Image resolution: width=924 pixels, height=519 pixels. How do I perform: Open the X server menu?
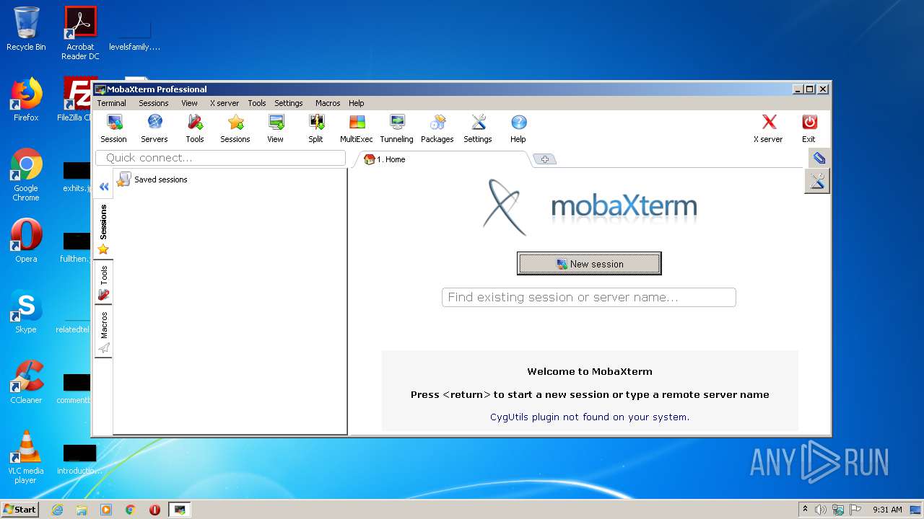point(225,103)
